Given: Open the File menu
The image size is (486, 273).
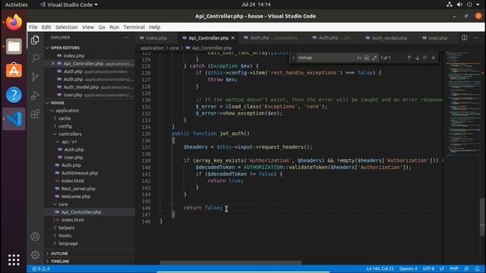Looking at the screenshot, I should pyautogui.click(x=33, y=27).
